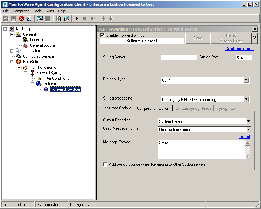The height and width of the screenshot is (209, 261).
Task: Click the grey checkmark confirm toolbar icon
Action: 5,19
